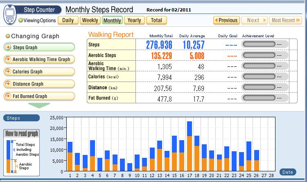Click the step counter device icon
Viewport: 307px width, 182px height.
tap(11, 15)
